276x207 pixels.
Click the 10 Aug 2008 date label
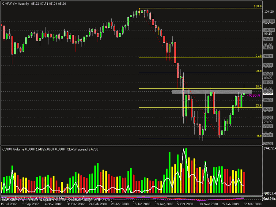(x=164, y=204)
